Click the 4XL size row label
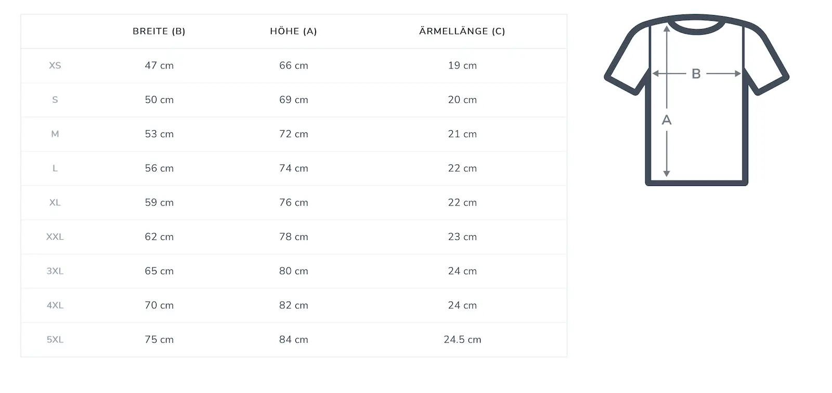Image resolution: width=832 pixels, height=393 pixels. tap(55, 305)
